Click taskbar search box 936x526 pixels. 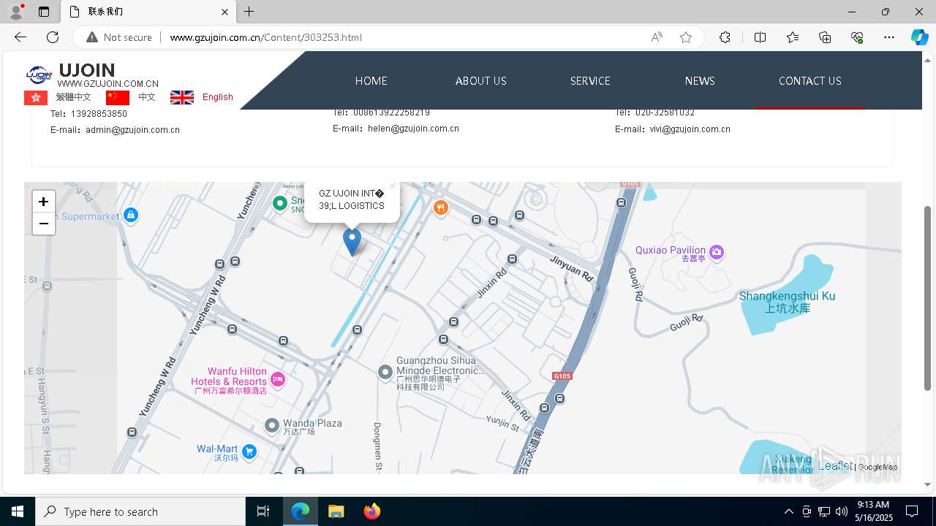click(140, 511)
